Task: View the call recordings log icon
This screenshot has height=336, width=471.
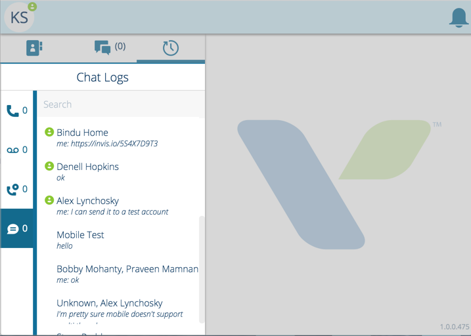Action: (17, 189)
